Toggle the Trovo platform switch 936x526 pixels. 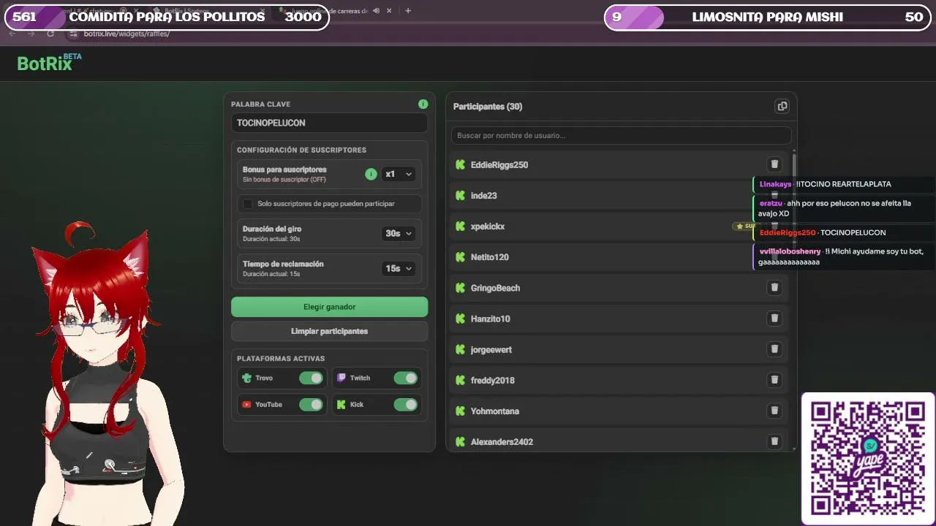click(x=311, y=378)
